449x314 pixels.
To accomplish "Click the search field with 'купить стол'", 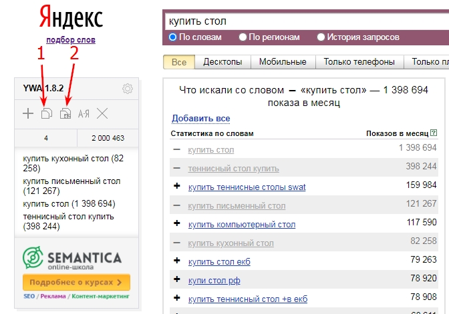I will 307,21.
